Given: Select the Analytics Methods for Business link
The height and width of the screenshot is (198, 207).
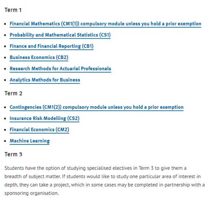Looking at the screenshot, I should [x=45, y=80].
